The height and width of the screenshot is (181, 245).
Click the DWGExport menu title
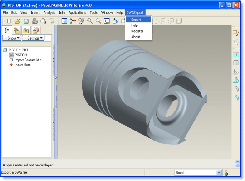135,13
